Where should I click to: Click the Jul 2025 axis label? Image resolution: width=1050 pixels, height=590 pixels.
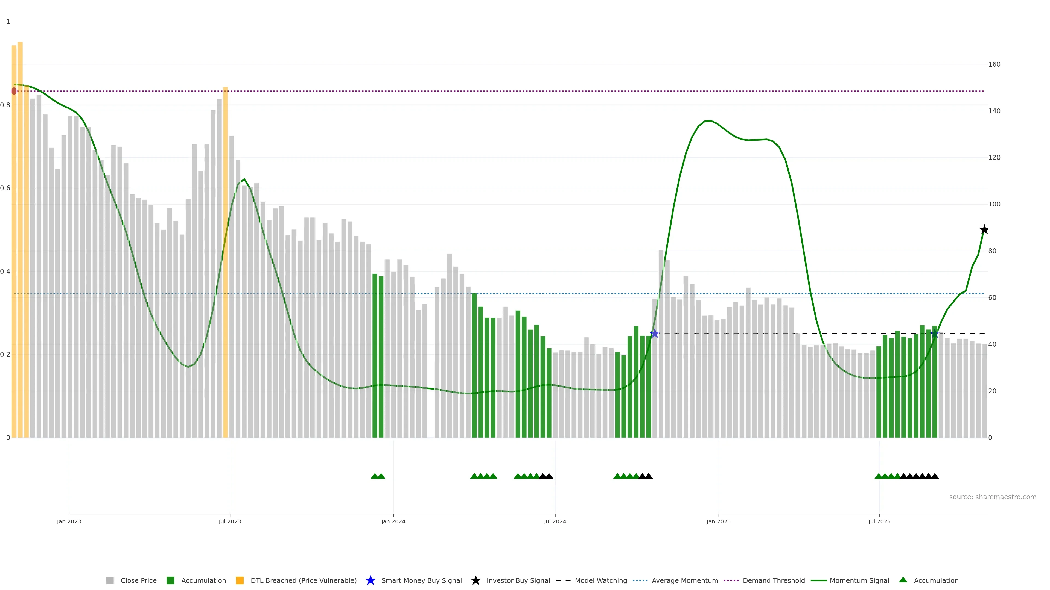[x=879, y=521]
